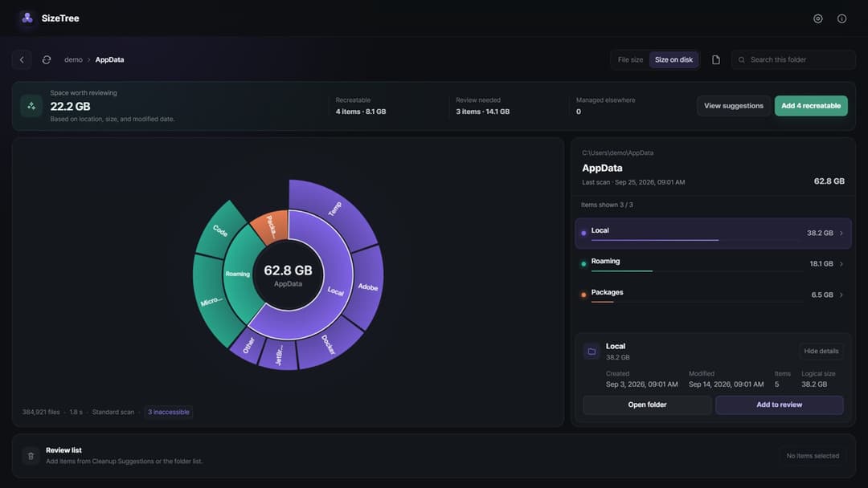Click the file document icon beside Size on disk

[x=716, y=59]
